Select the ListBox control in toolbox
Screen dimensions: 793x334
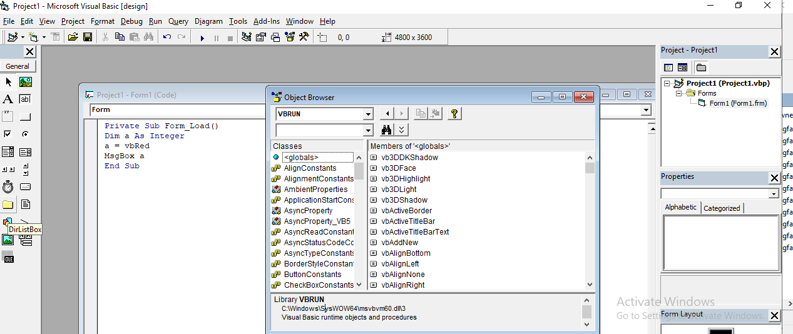26,152
